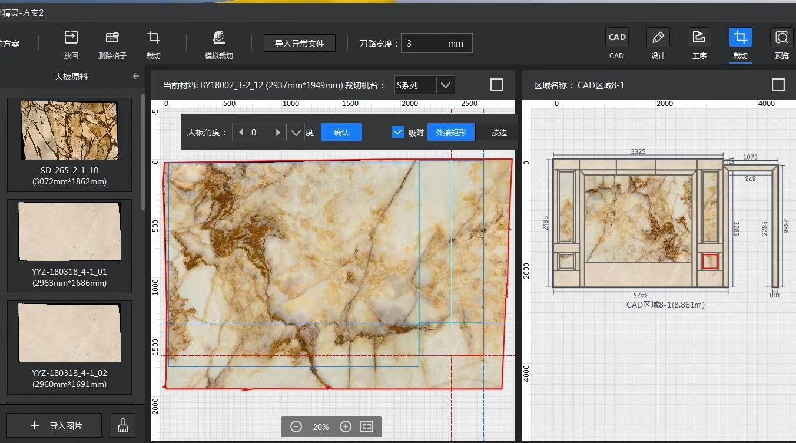Select the highlighted 裁切 module at top right
This screenshot has height=443, width=796.
(x=740, y=37)
